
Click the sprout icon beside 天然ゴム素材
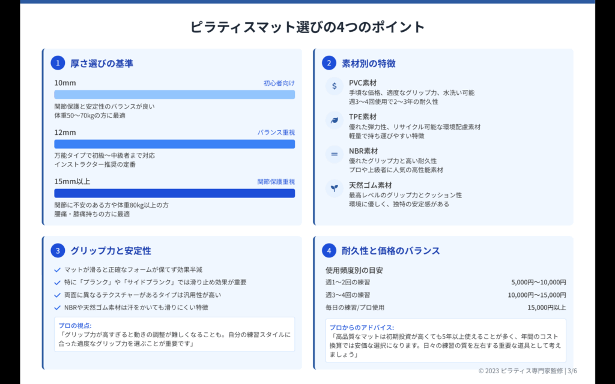click(333, 188)
